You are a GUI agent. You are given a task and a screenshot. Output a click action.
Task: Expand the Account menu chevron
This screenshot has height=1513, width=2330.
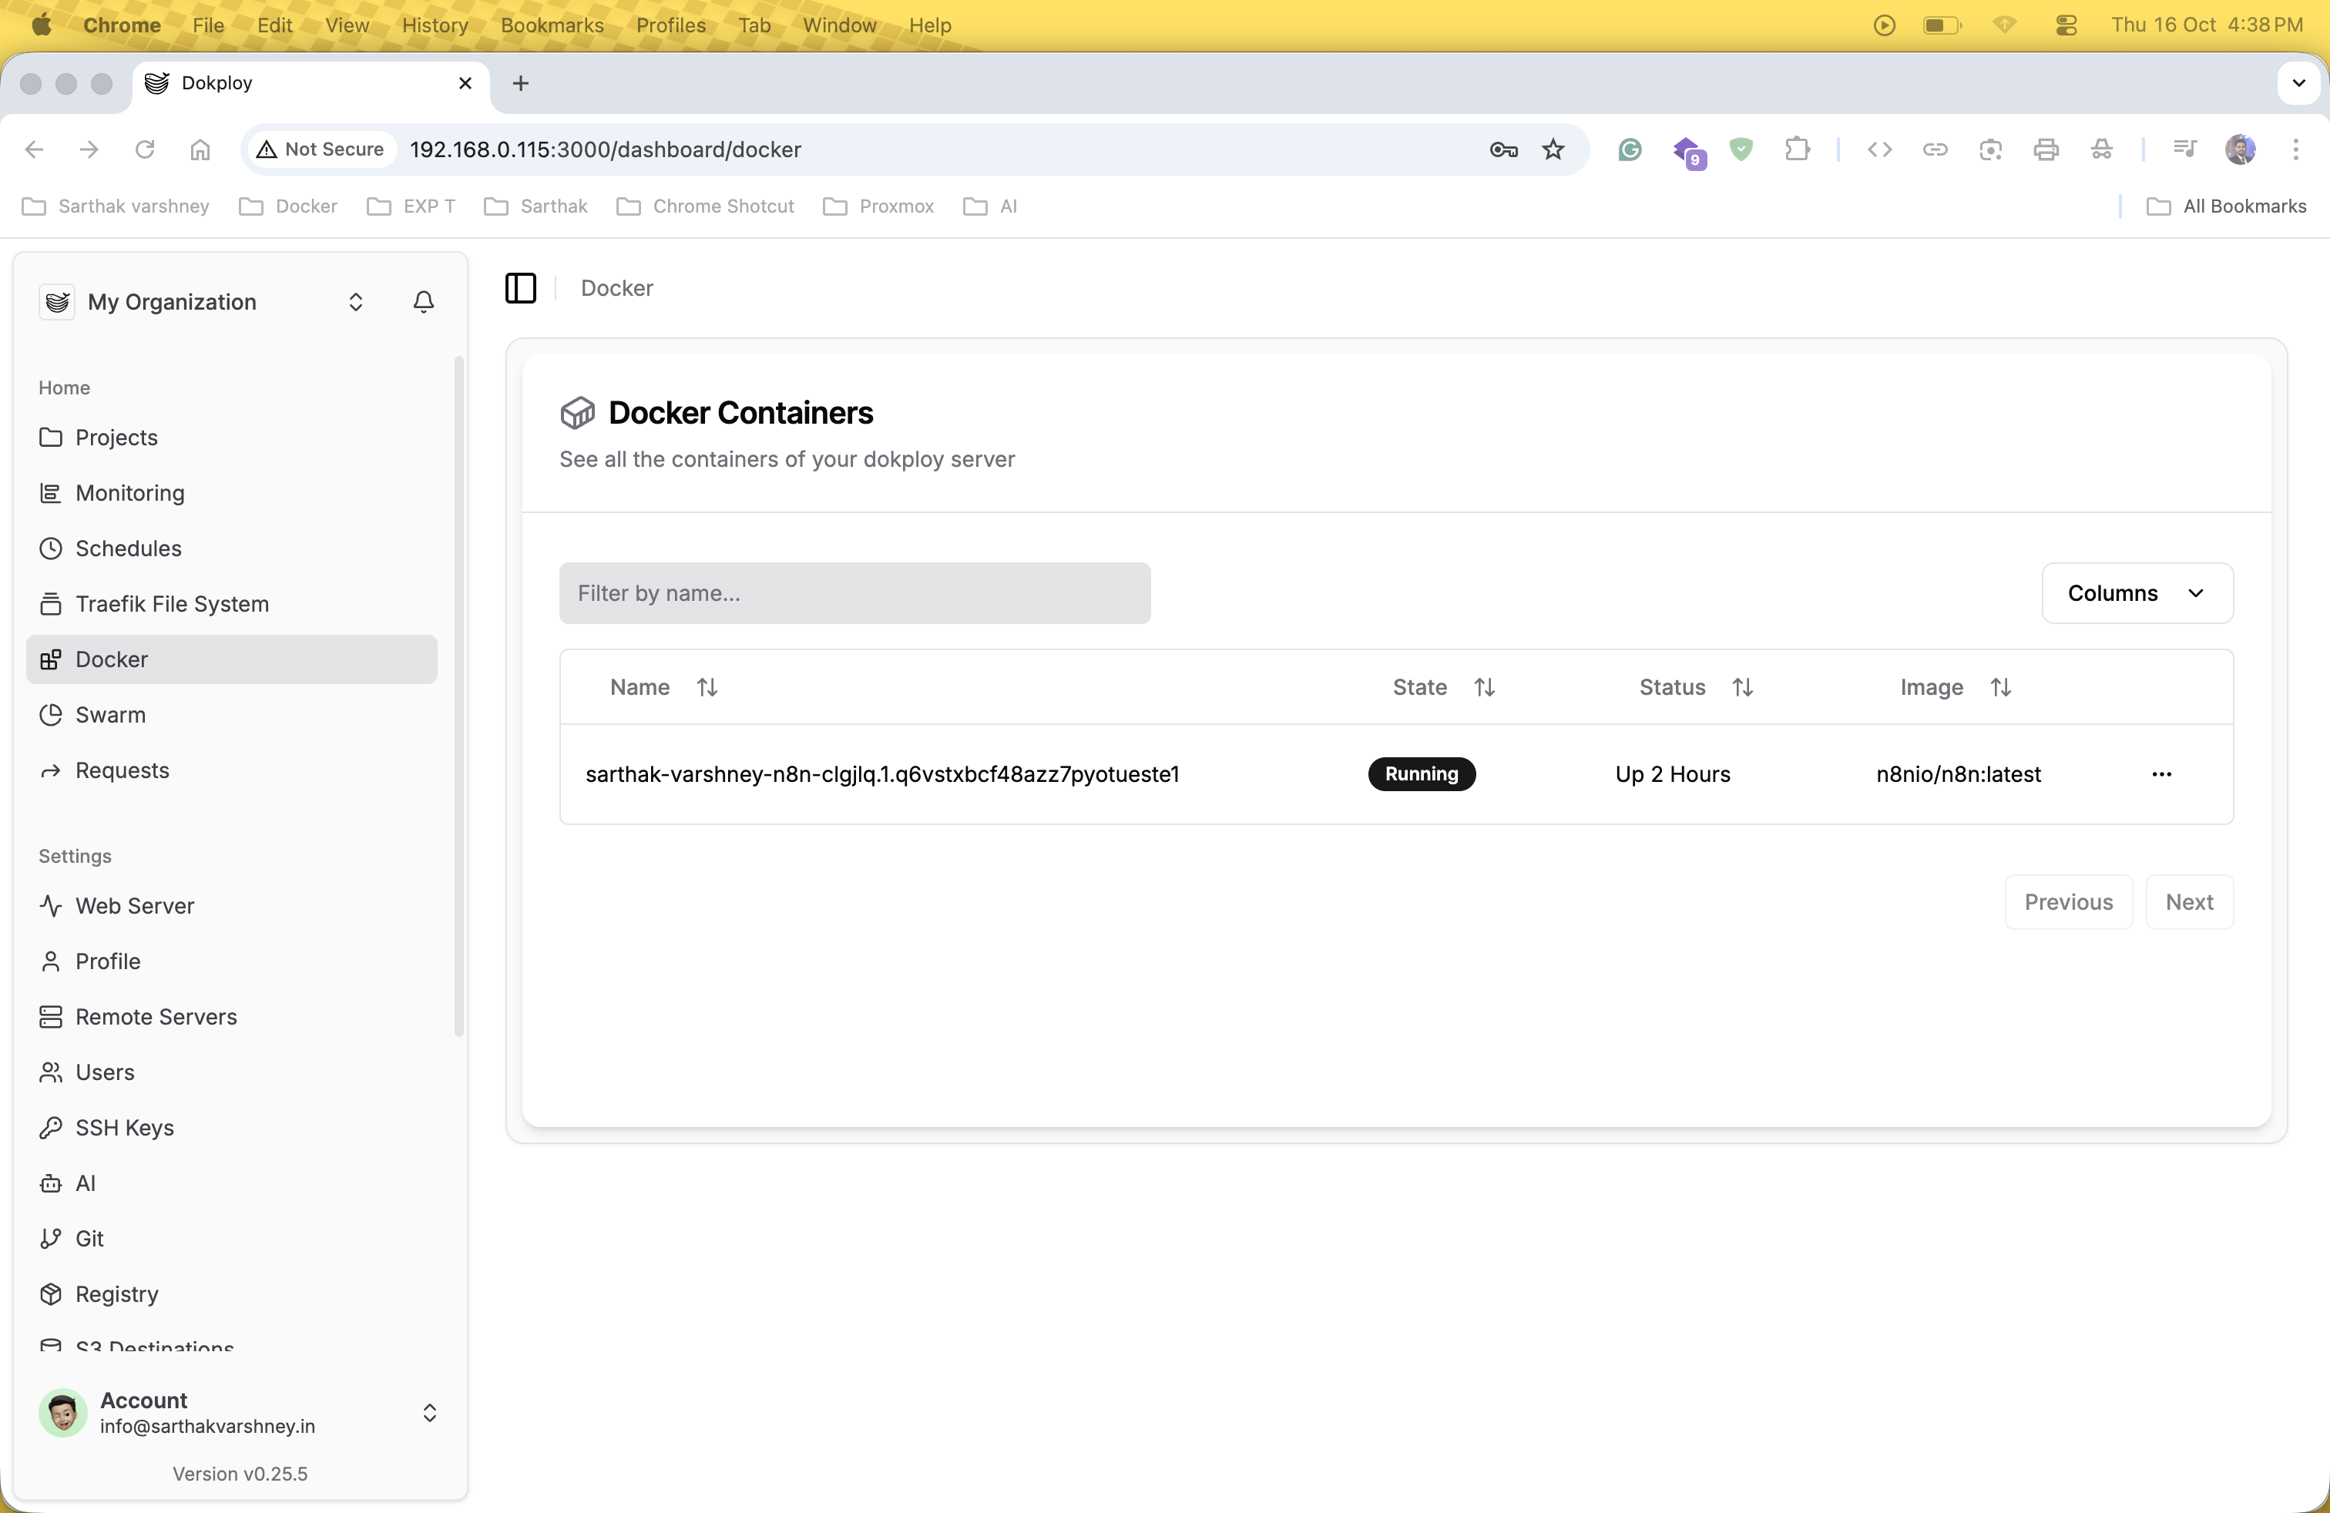pyautogui.click(x=429, y=1412)
